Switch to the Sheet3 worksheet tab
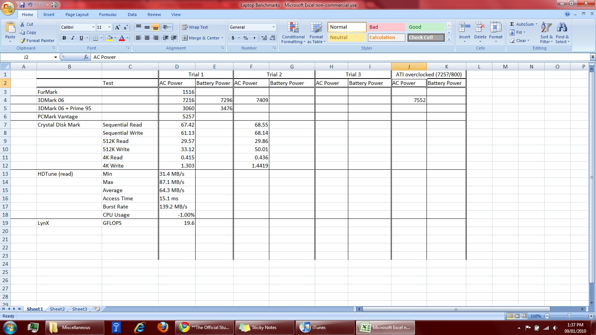Viewport: 596px width, 335px height. (x=79, y=309)
